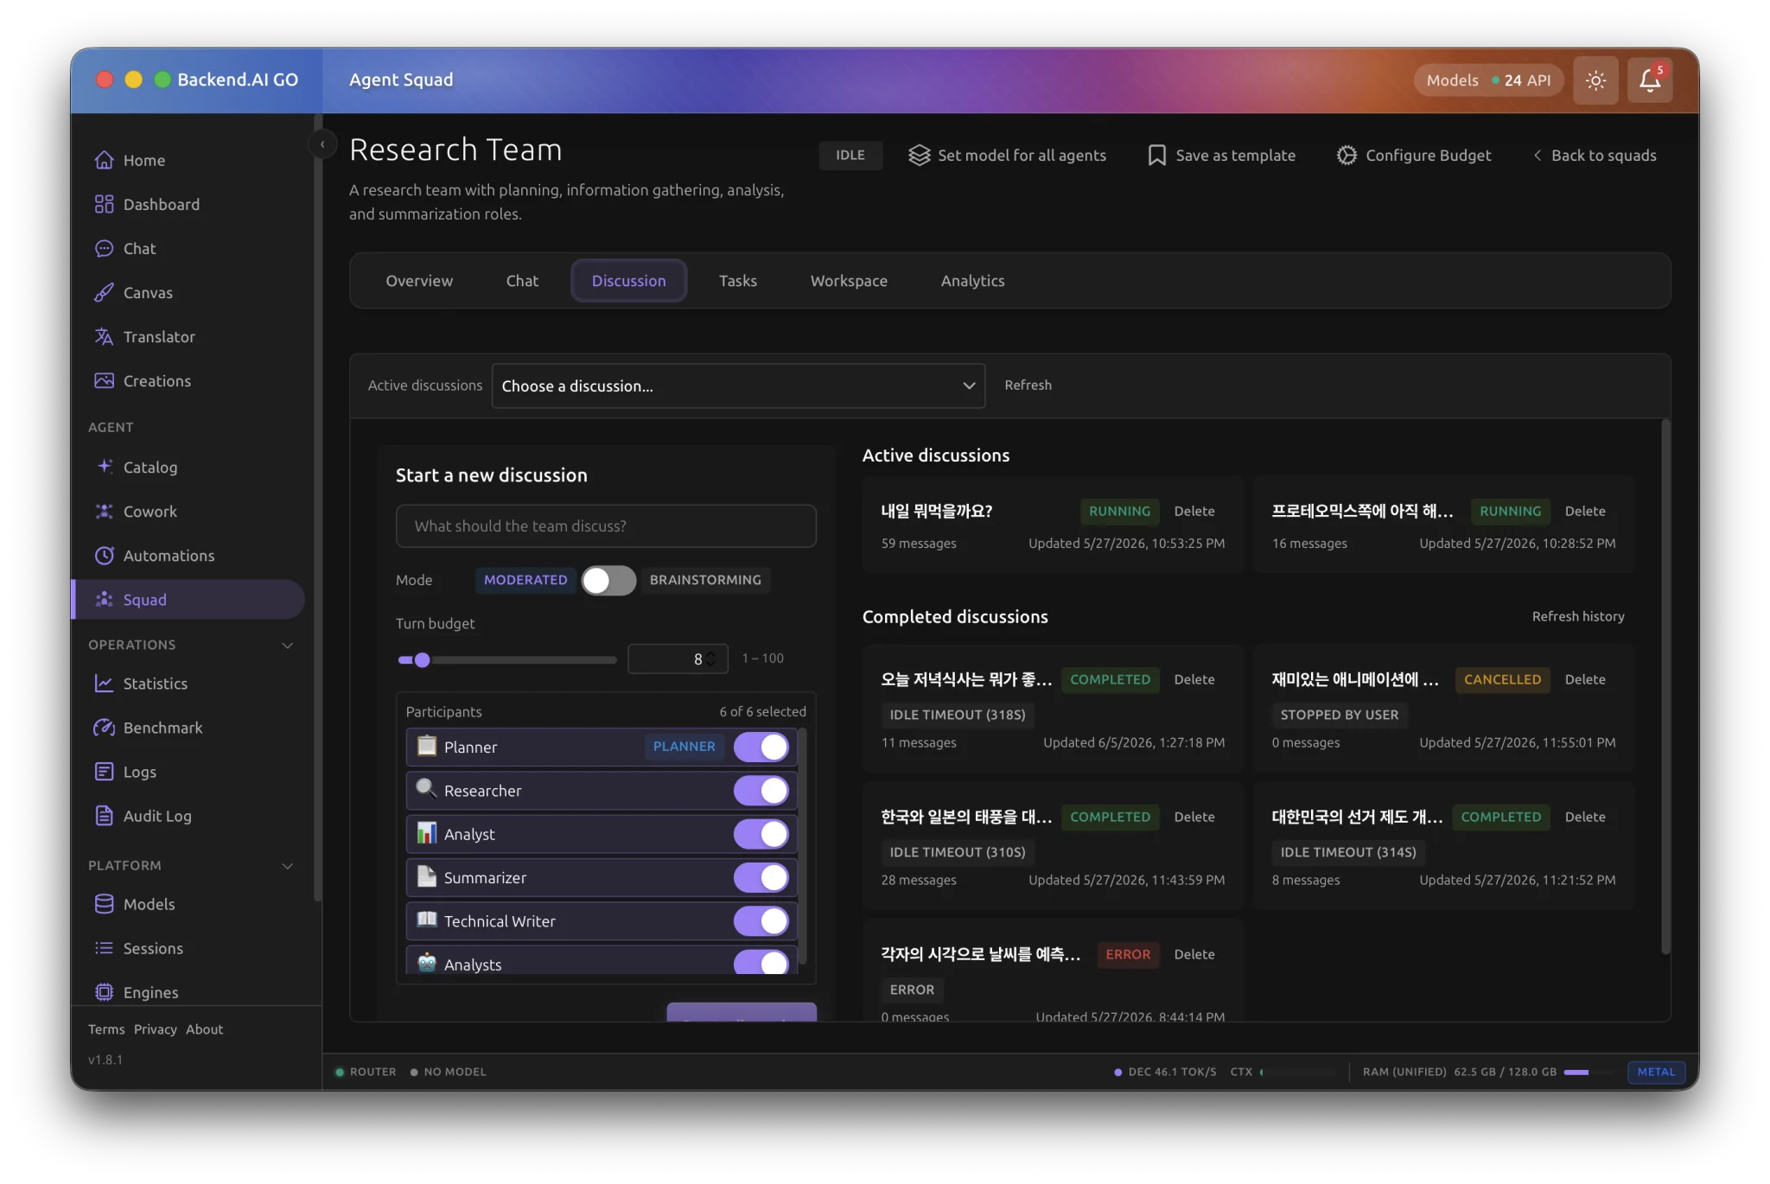Click the discussion topic input field
Screen dimensions: 1770x1184
606,525
